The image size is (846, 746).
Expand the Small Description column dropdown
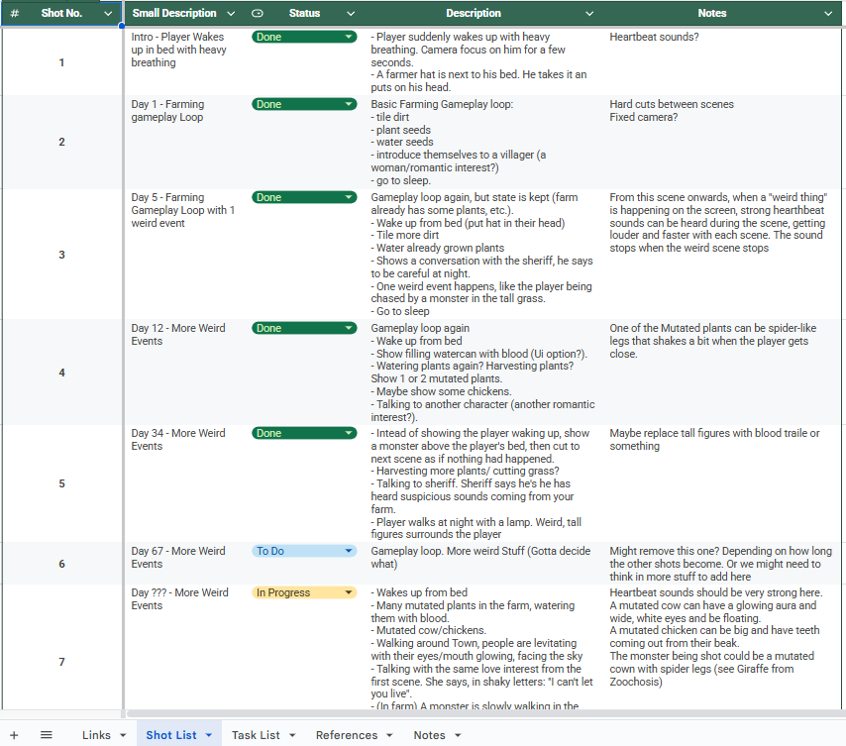pos(231,14)
